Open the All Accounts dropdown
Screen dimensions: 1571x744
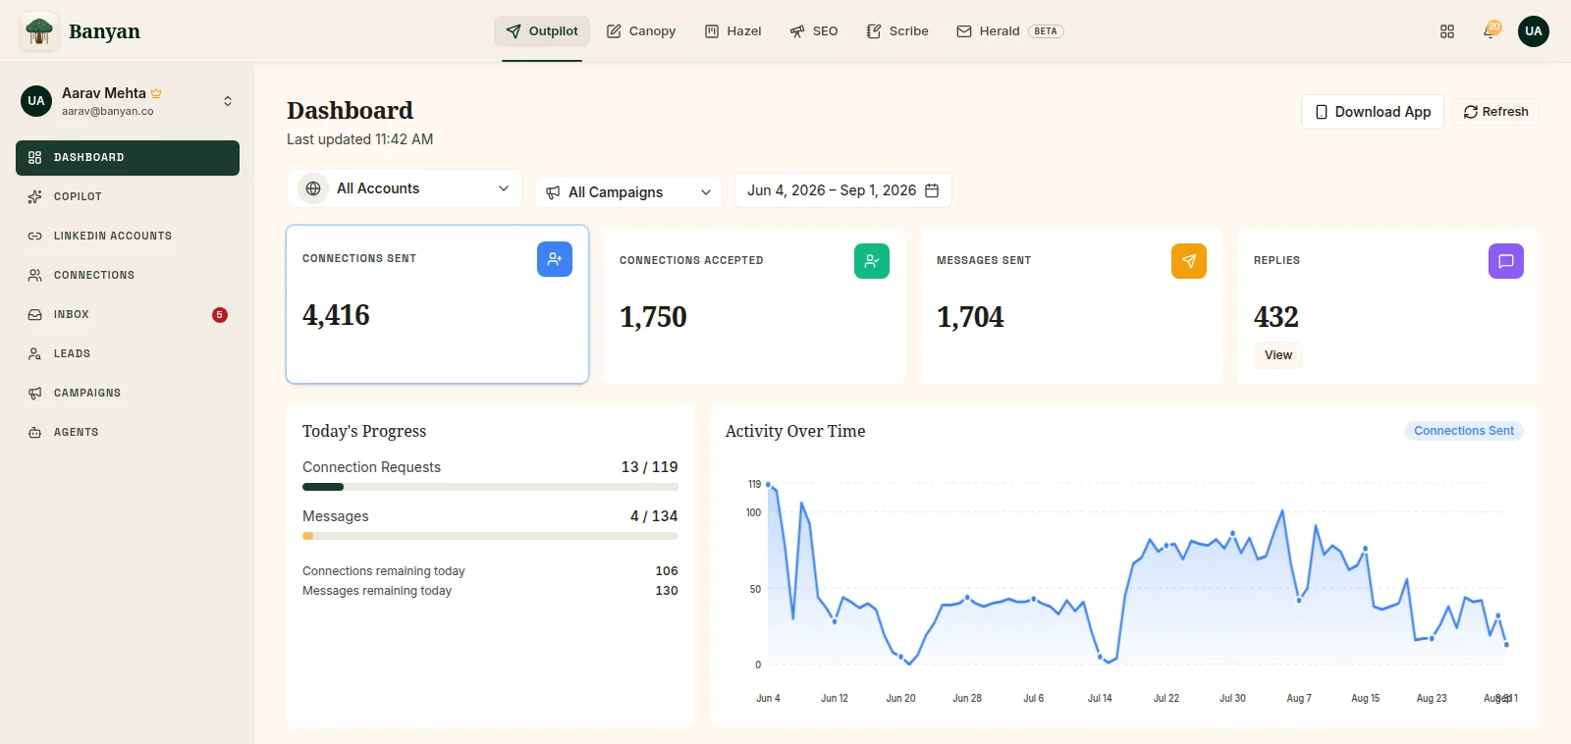pyautogui.click(x=405, y=188)
